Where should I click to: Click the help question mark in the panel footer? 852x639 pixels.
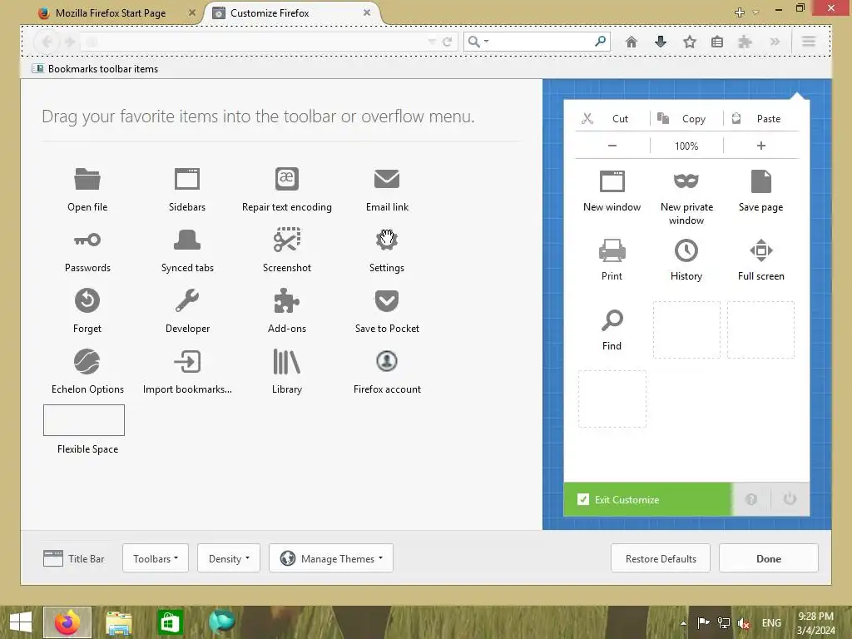click(751, 499)
